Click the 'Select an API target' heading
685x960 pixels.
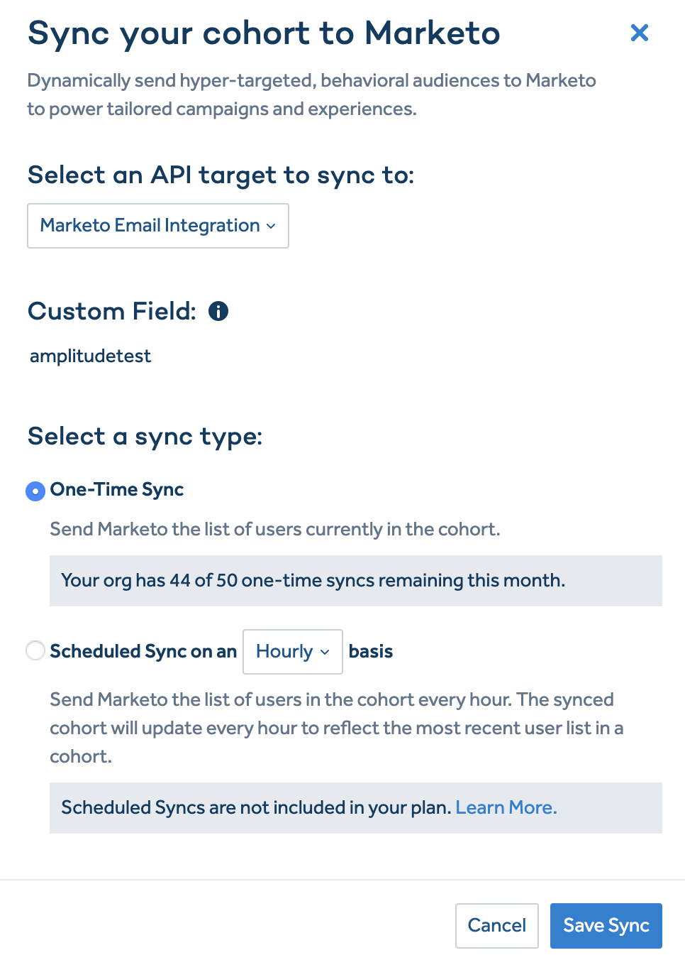[x=221, y=175]
